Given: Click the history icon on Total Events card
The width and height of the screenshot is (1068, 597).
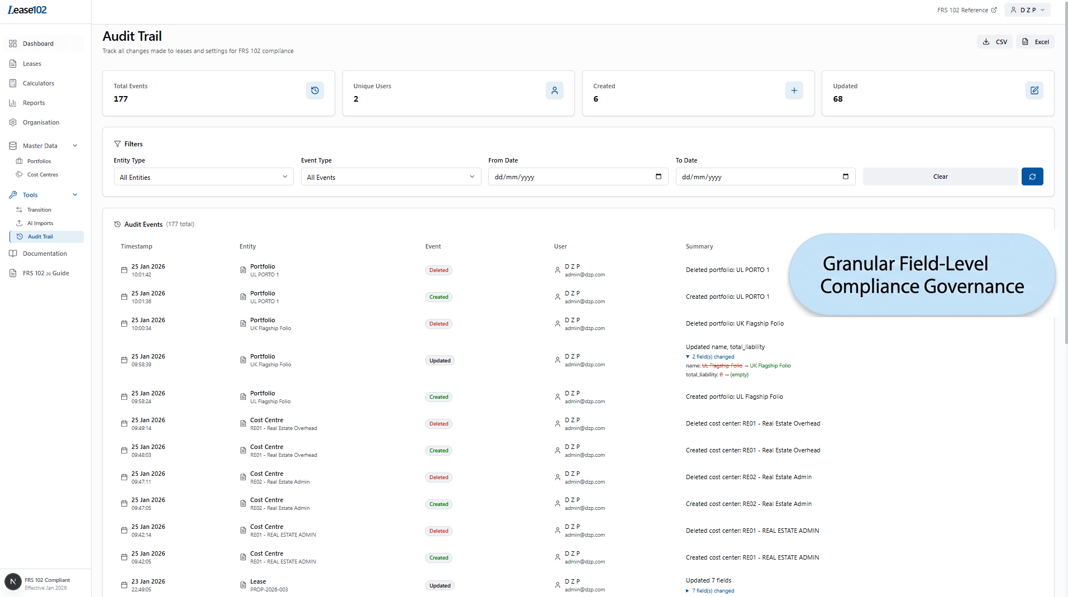Looking at the screenshot, I should (314, 90).
